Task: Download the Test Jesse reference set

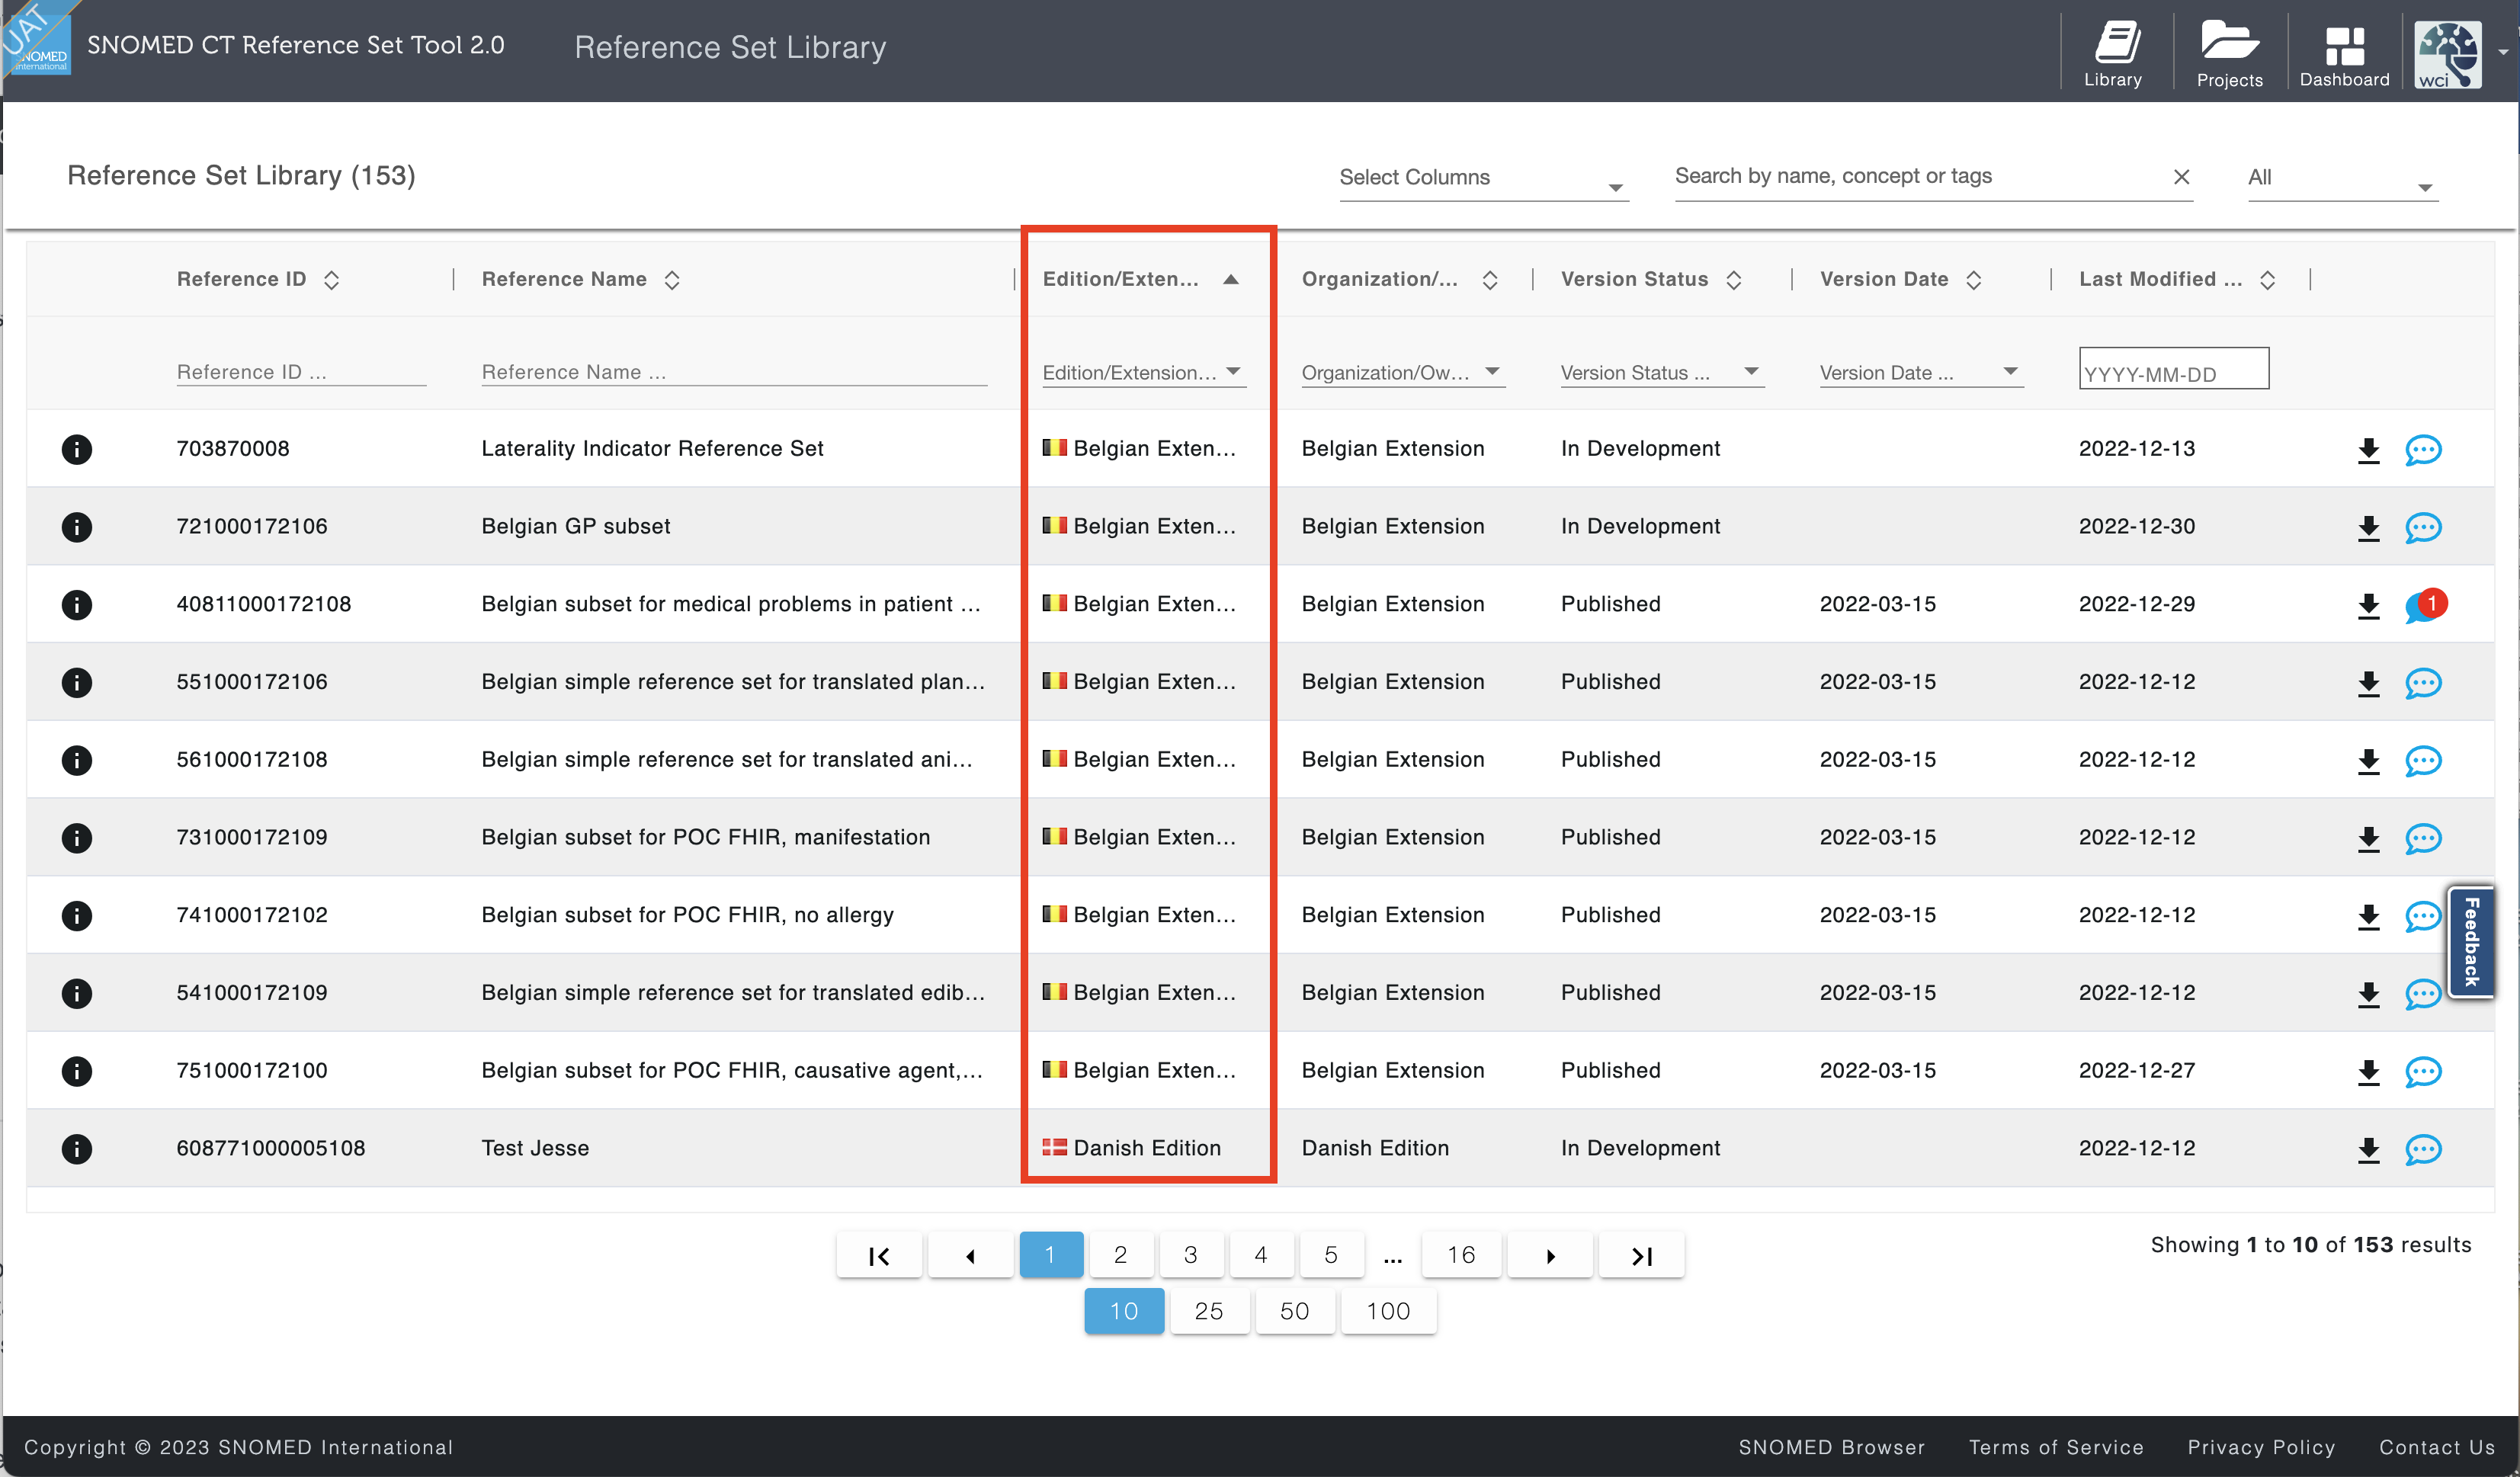Action: tap(2368, 1150)
